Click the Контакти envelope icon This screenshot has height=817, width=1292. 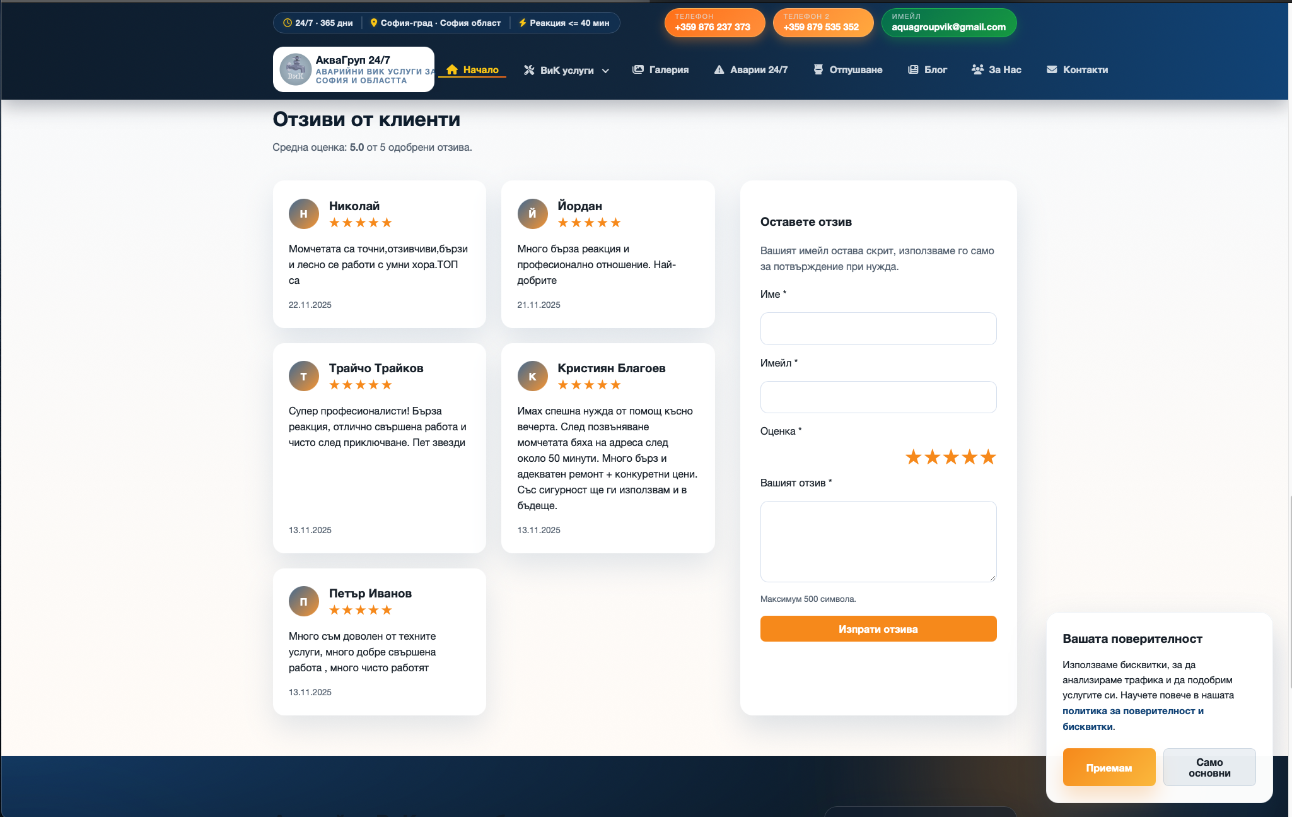click(x=1052, y=69)
